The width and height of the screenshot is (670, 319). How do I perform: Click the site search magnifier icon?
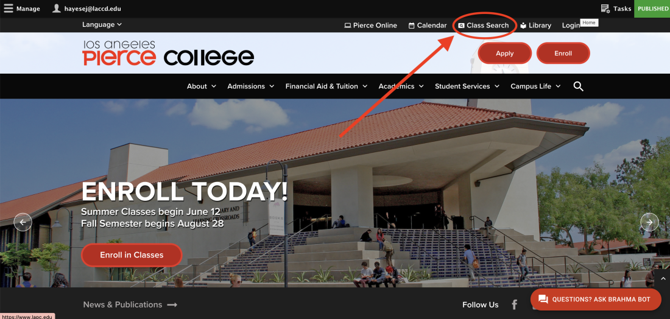[578, 86]
